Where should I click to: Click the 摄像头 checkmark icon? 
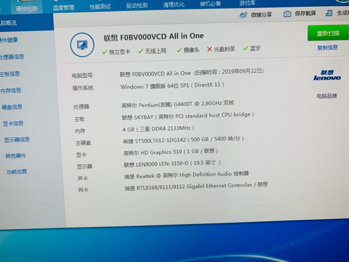179,50
